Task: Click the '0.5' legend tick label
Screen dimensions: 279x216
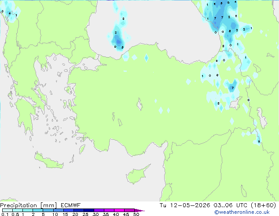Action: (15, 214)
